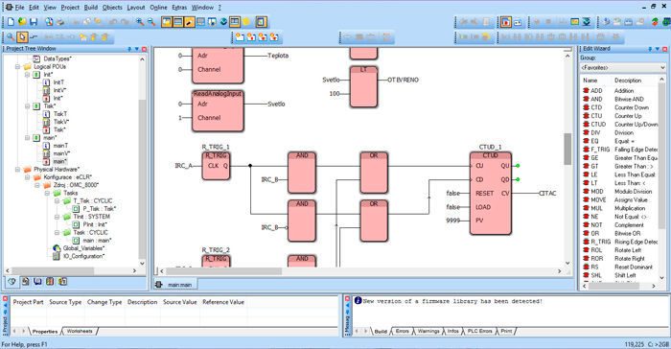This screenshot has height=349, width=671.
Task: Switch to the PLC Errors tab
Action: coord(479,332)
